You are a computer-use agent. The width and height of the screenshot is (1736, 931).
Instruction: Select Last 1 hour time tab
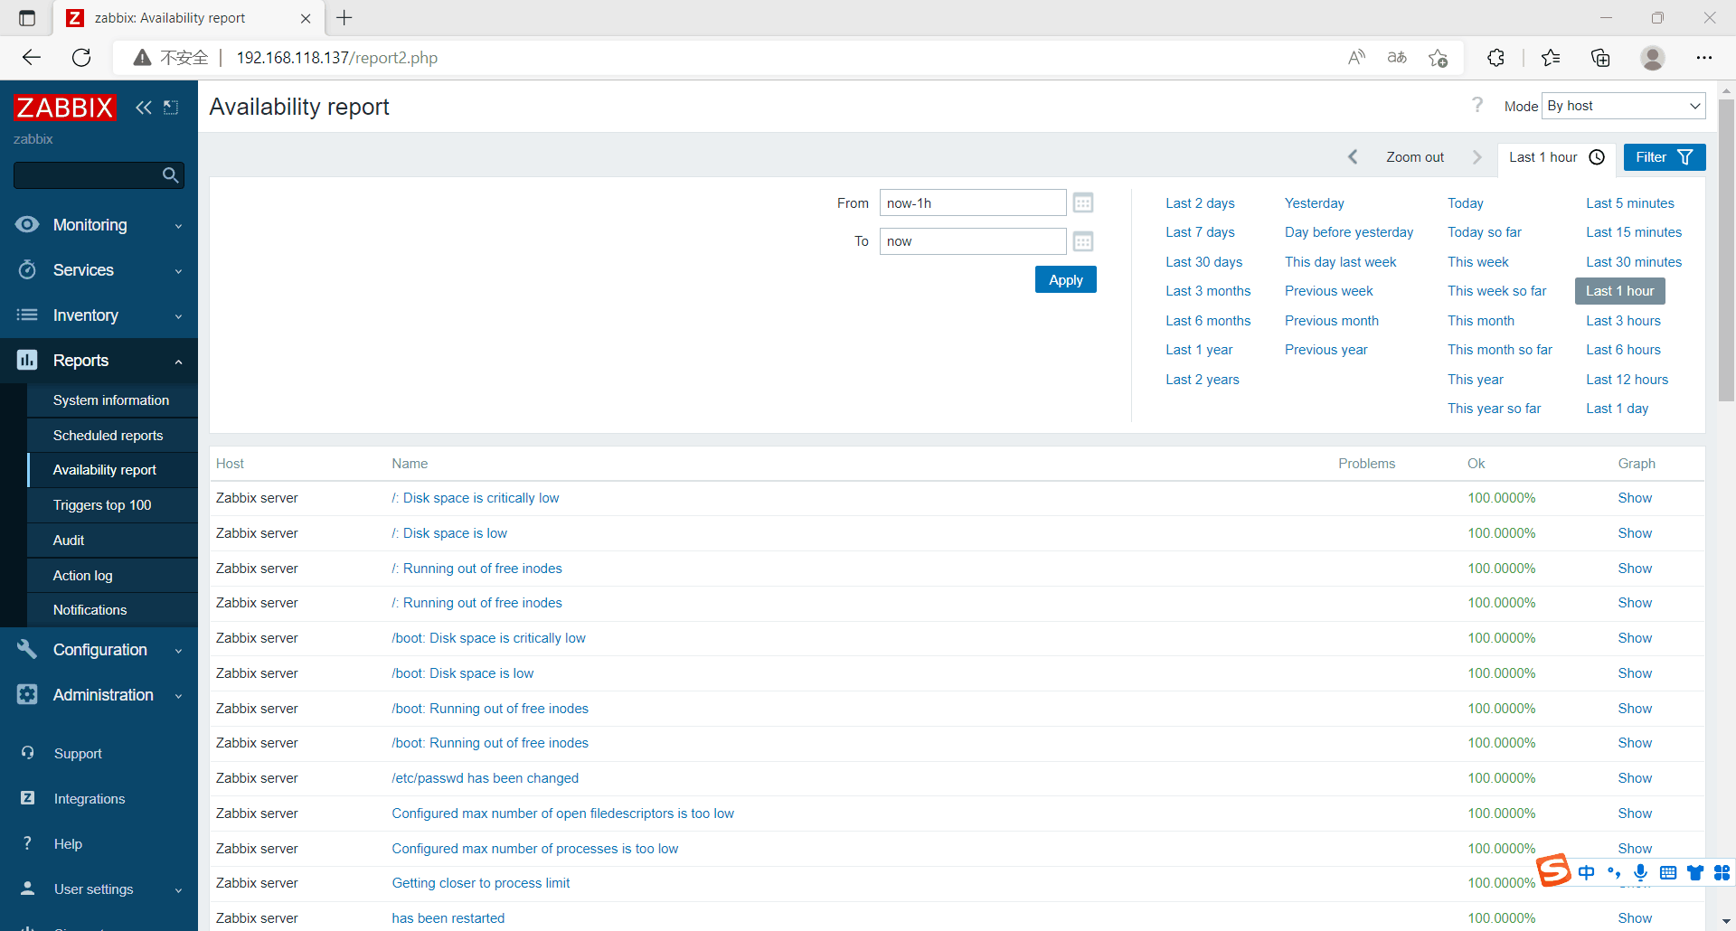pos(1556,157)
